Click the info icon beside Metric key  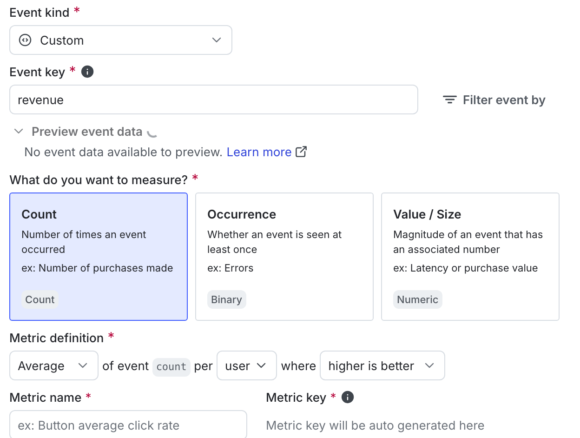pyautogui.click(x=348, y=397)
